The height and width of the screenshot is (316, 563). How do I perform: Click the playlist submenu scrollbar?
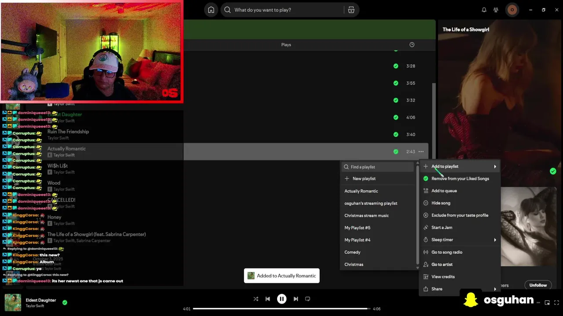coord(417,215)
